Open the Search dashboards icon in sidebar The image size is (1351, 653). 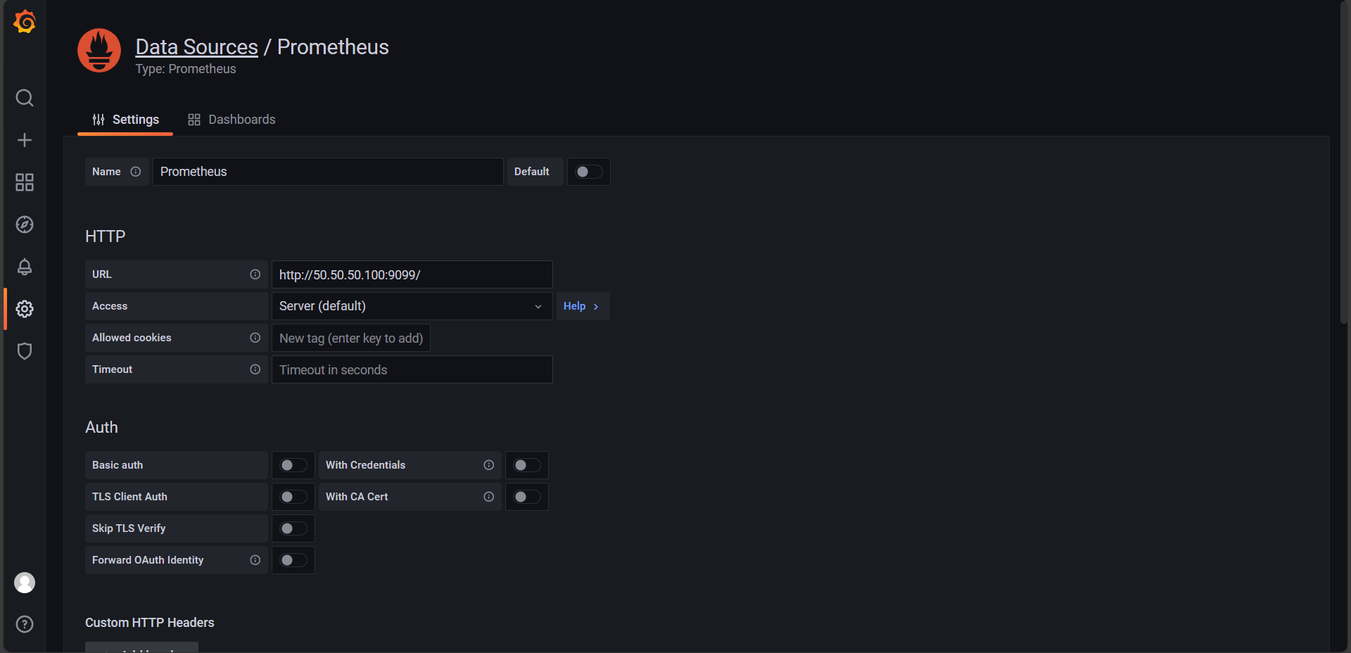(x=25, y=98)
